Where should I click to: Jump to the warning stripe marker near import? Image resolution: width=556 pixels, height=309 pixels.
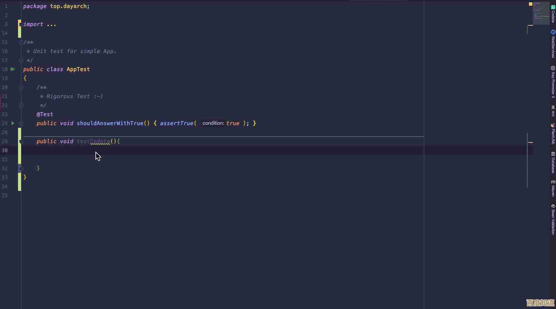click(530, 25)
